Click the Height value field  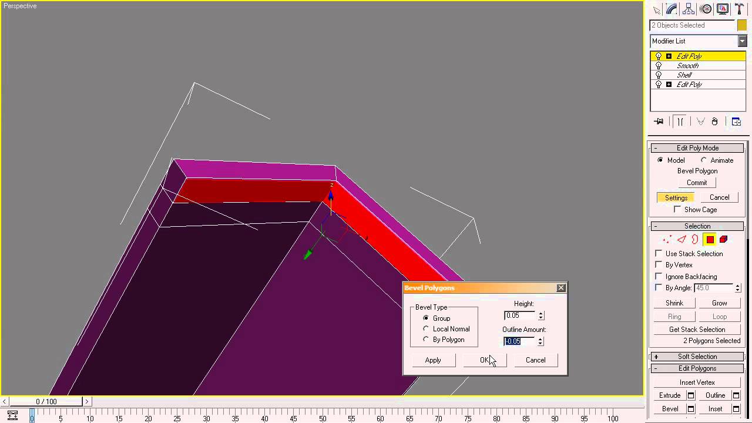(520, 315)
